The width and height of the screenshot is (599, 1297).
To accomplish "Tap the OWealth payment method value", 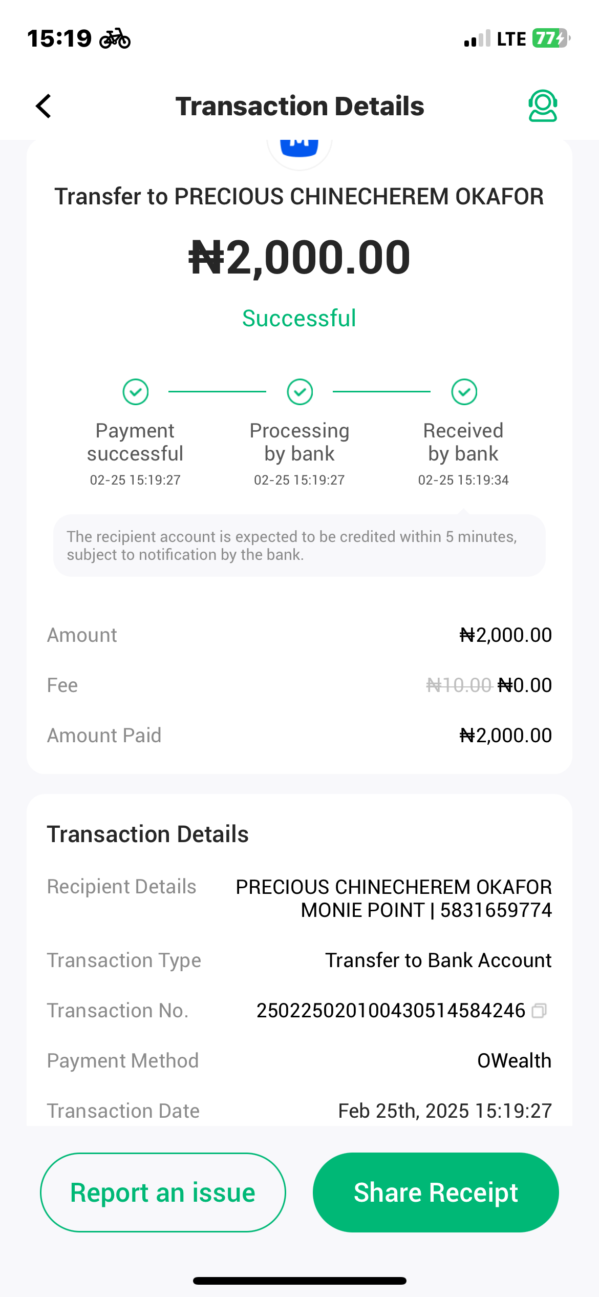I will tap(514, 1061).
